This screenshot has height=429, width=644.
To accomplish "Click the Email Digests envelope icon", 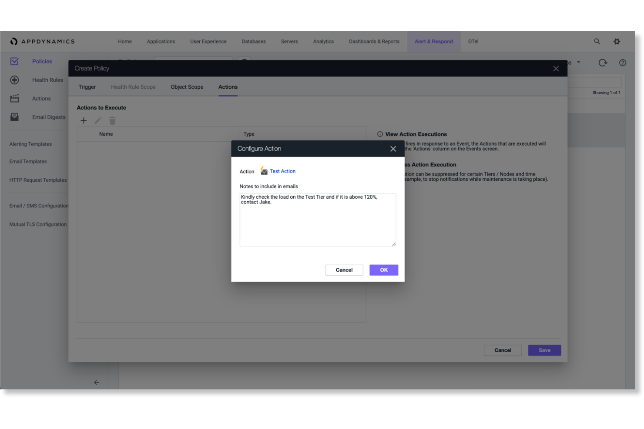I will [14, 117].
